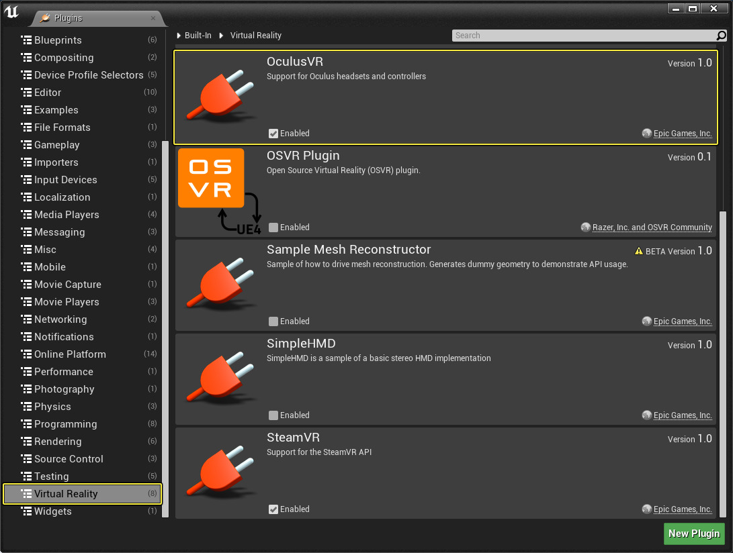
Task: Uncheck the SteamVR Enabled checkbox
Action: (x=273, y=509)
